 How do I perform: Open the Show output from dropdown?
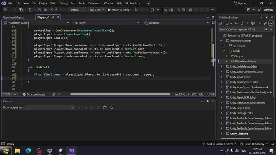coord(50,107)
